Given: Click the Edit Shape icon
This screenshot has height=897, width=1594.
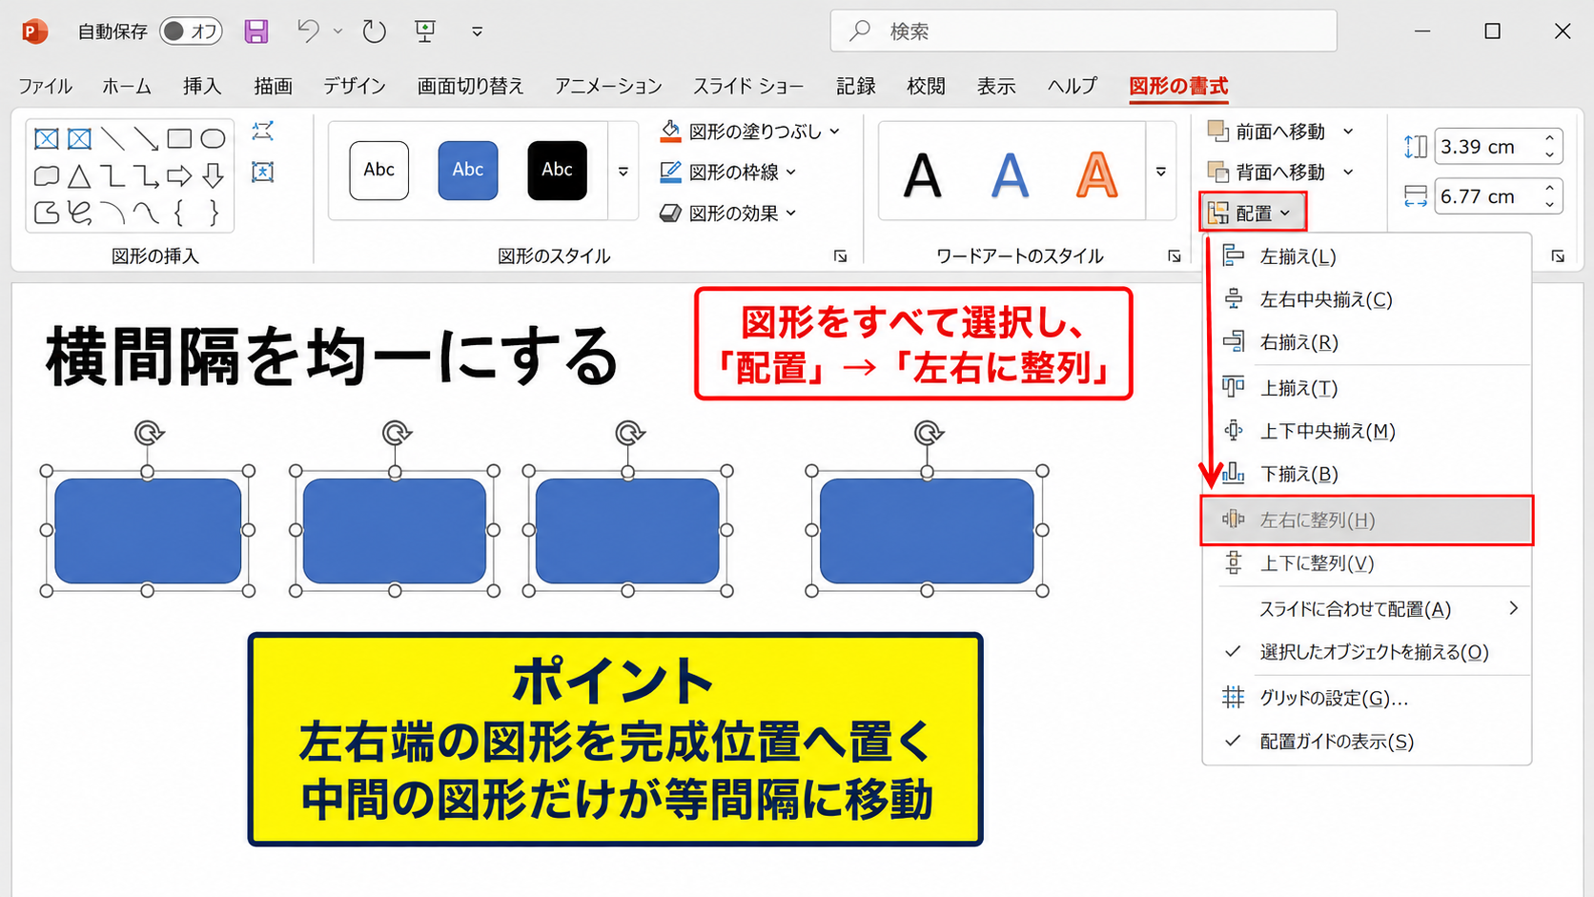Looking at the screenshot, I should [x=262, y=131].
